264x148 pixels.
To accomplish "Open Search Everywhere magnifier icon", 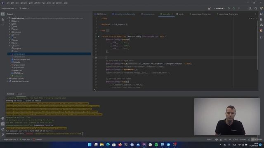I will tap(256, 8).
